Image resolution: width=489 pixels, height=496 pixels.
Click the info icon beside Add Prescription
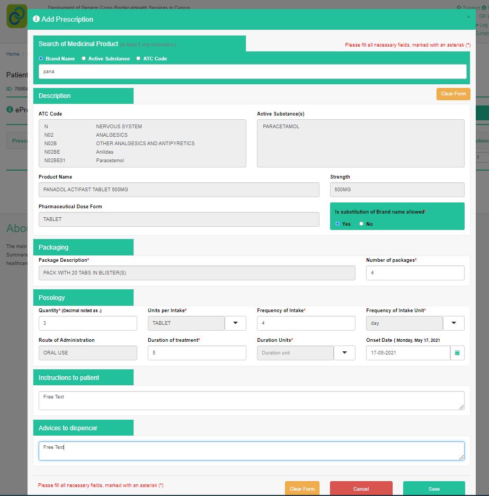tap(36, 19)
